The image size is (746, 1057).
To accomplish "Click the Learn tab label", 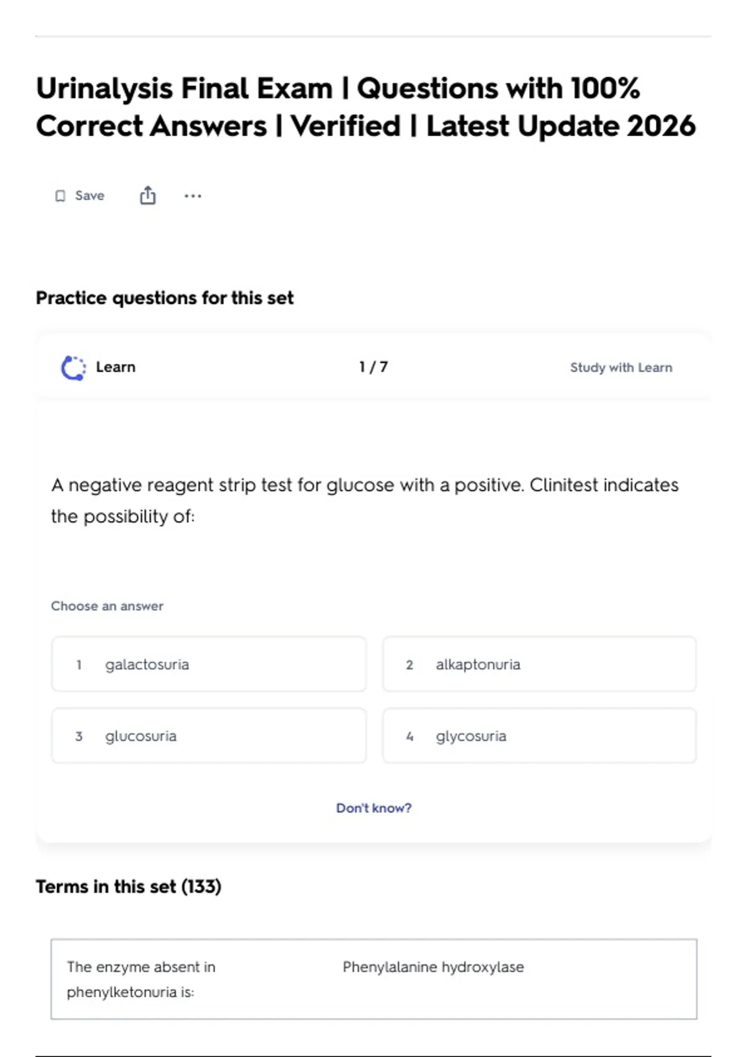I will pos(116,367).
